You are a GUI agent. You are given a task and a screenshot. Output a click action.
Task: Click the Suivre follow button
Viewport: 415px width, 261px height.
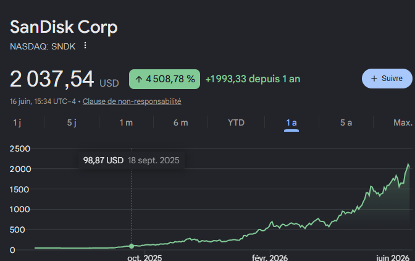coord(387,79)
